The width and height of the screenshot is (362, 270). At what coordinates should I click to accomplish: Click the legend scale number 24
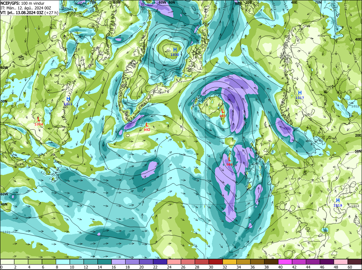(169, 267)
